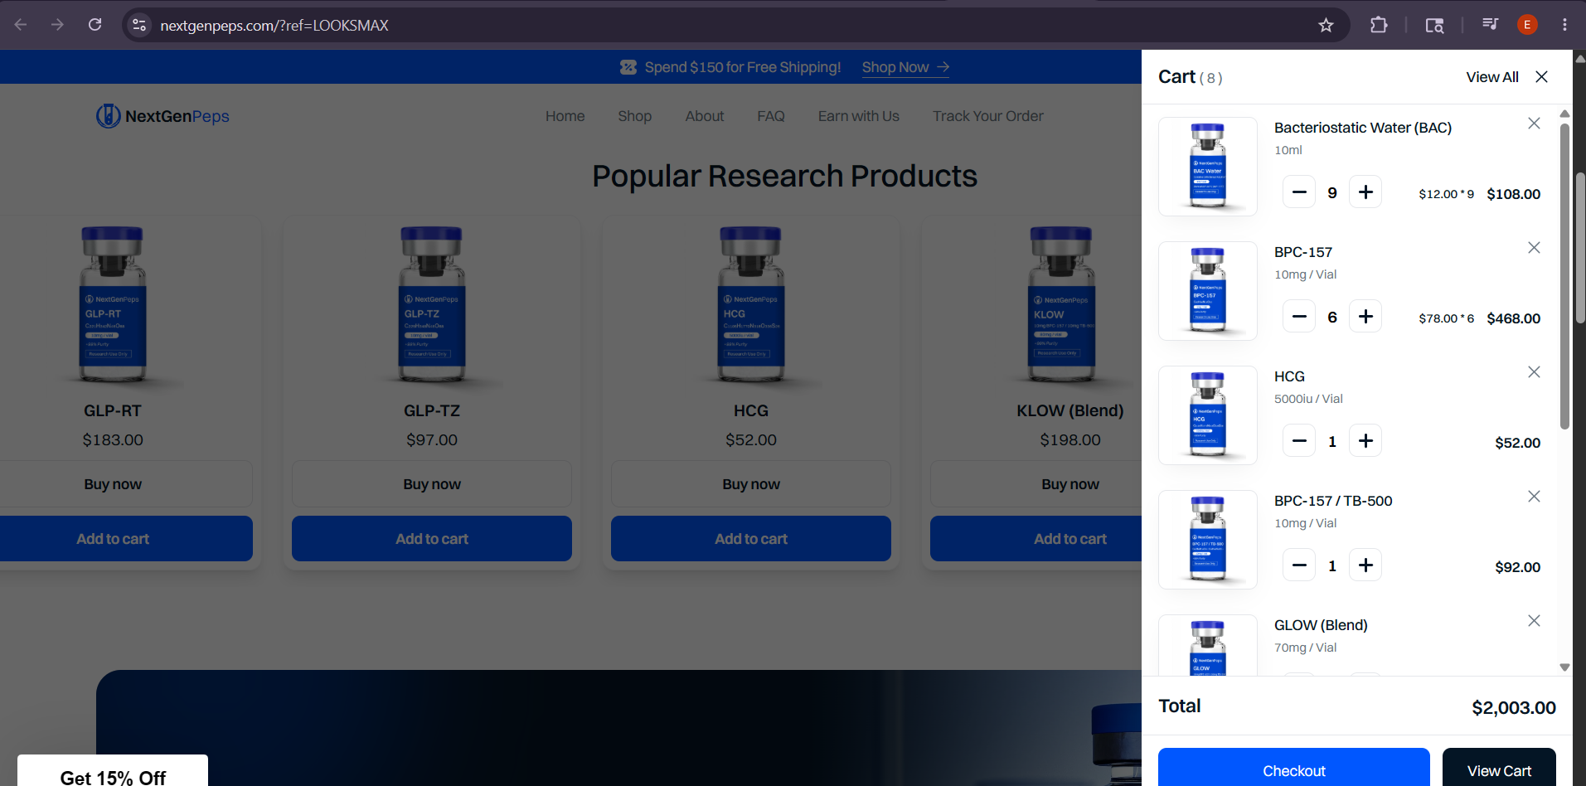Follow the Shop Now banner link

(x=905, y=67)
